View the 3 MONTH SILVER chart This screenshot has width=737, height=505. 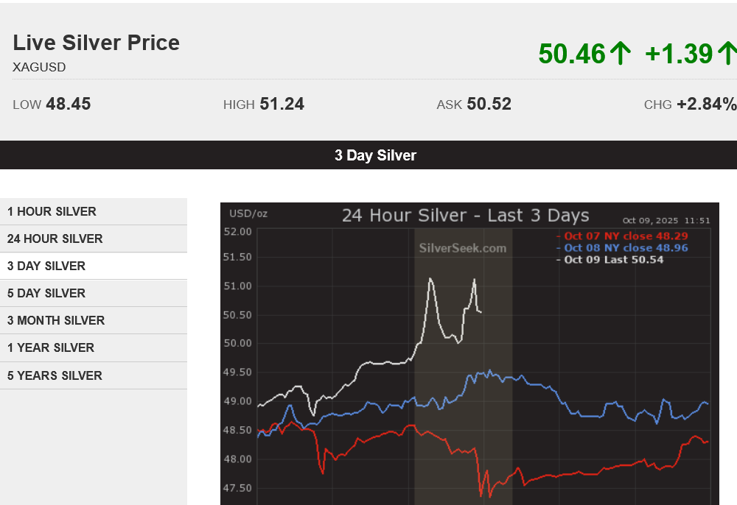click(x=56, y=320)
